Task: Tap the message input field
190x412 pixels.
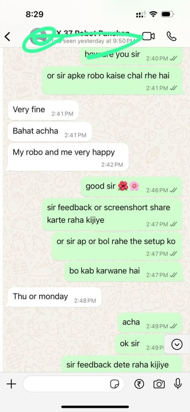Action: click(74, 384)
